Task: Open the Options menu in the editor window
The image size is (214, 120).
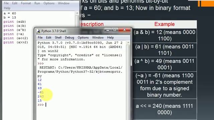Action: [x=49, y=3]
